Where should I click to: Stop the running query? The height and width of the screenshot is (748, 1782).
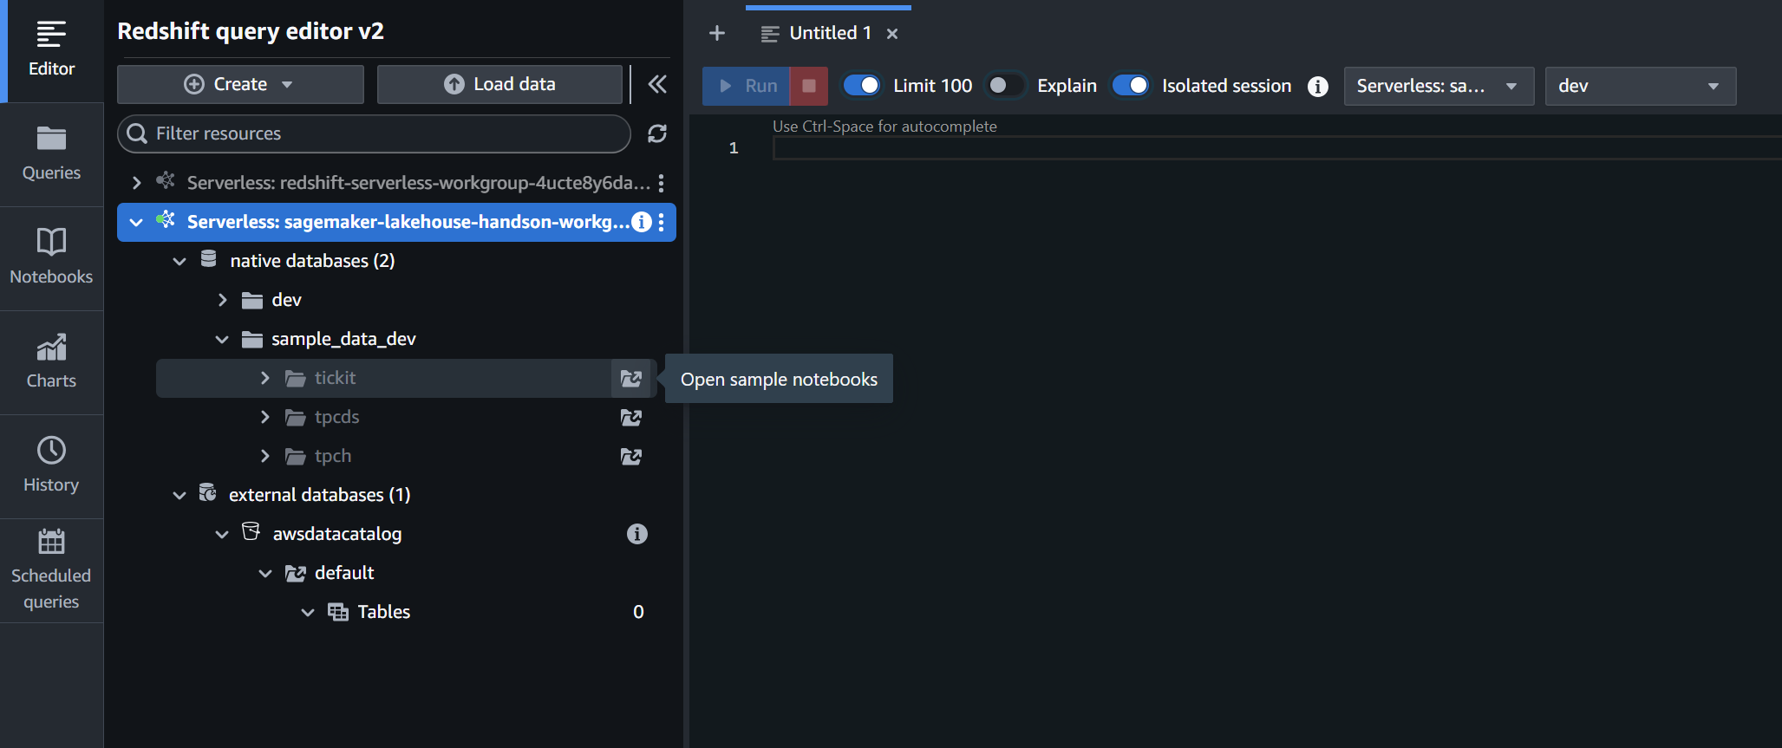tap(808, 86)
